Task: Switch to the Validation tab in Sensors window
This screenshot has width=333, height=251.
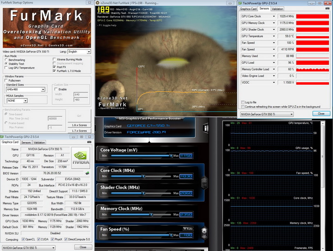Action: pos(277,9)
